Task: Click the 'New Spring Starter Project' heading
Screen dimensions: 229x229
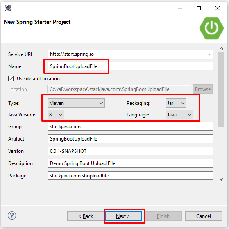Action: tap(37, 22)
